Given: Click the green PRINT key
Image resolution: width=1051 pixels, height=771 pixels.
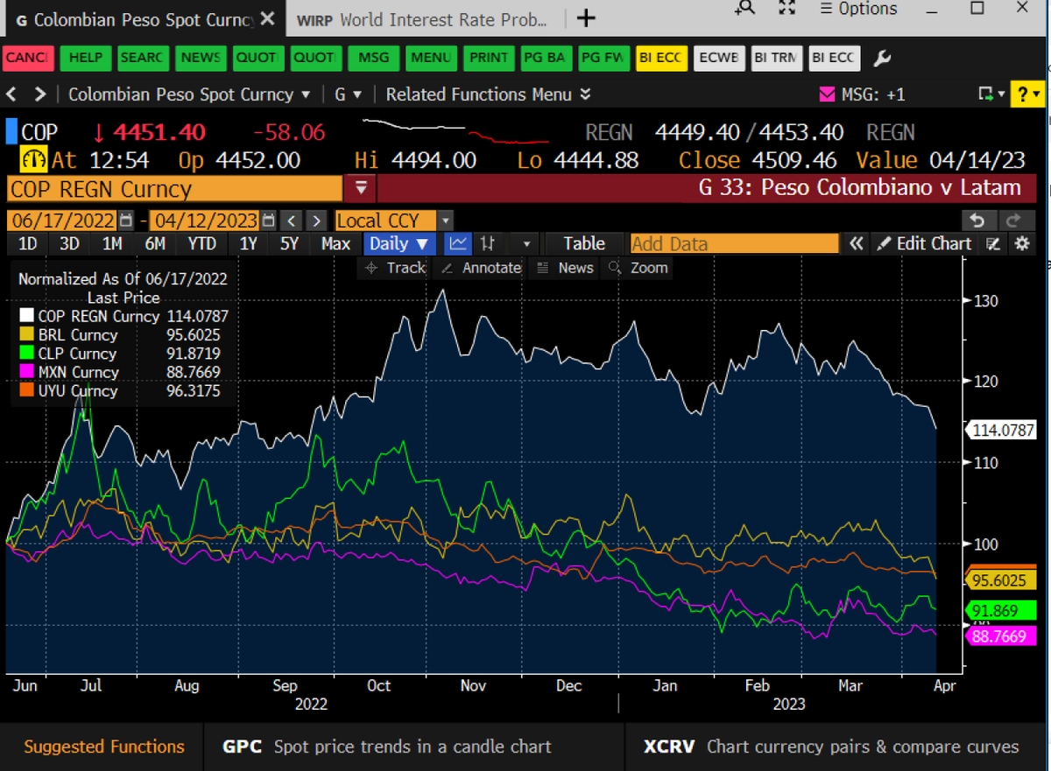Looking at the screenshot, I should point(489,58).
